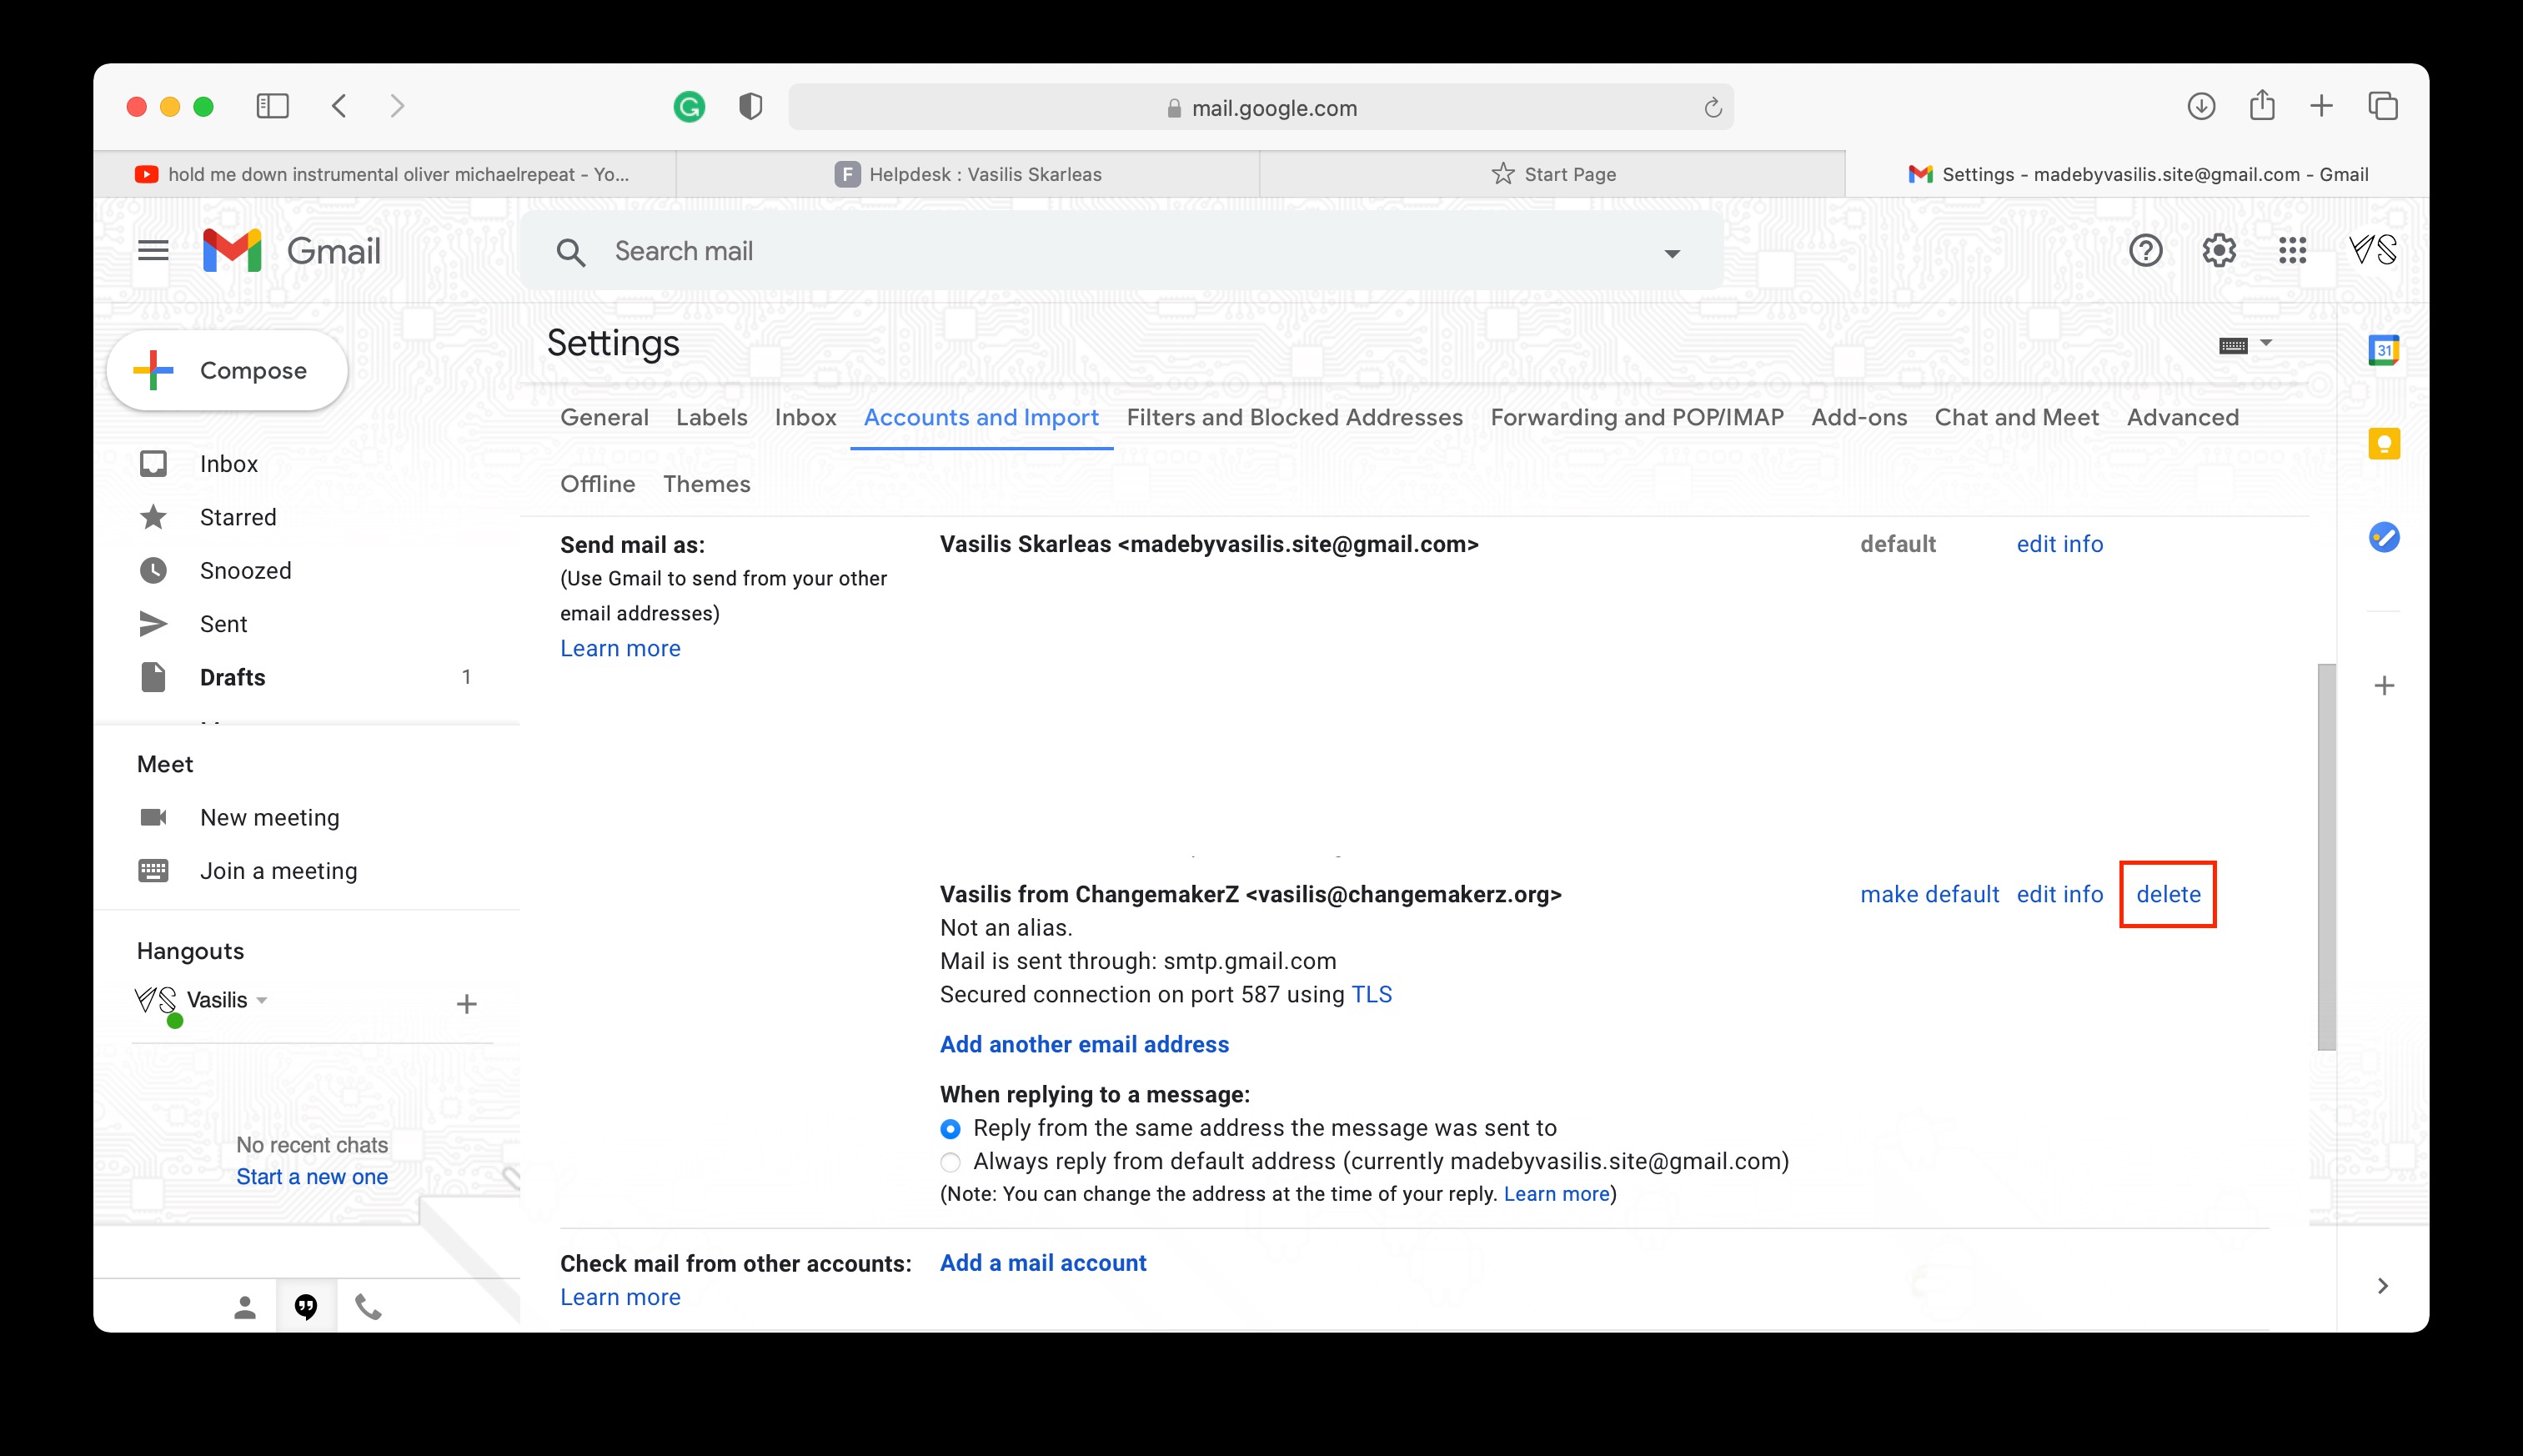Expand the search options dropdown arrow
The height and width of the screenshot is (1456, 2523).
[x=1672, y=253]
